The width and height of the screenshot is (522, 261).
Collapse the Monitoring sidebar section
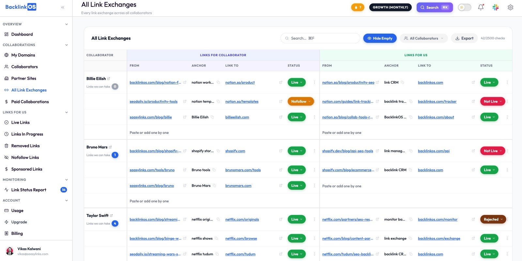(x=67, y=180)
